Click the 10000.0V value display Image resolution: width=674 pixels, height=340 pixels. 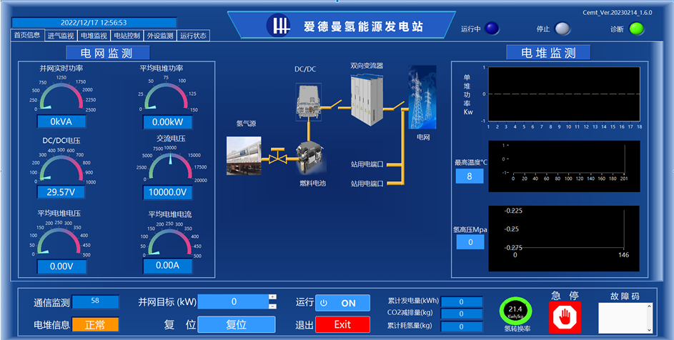coord(168,192)
